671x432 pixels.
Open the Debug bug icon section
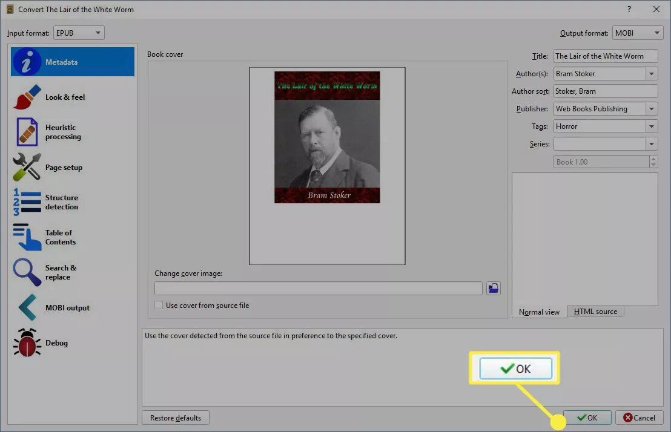[x=27, y=343]
